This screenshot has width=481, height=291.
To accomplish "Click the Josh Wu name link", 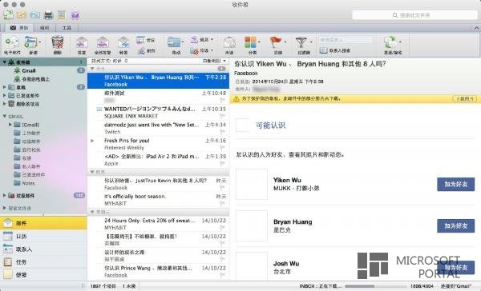I will (x=286, y=264).
